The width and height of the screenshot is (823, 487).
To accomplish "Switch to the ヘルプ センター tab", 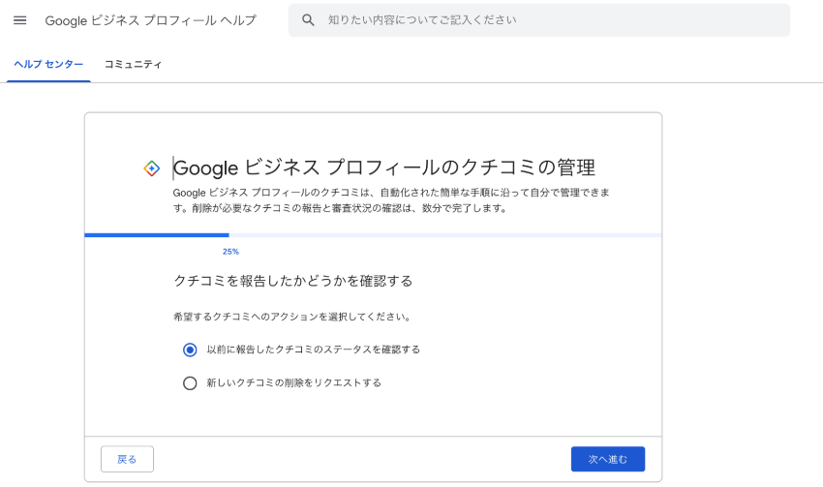I will coord(48,65).
